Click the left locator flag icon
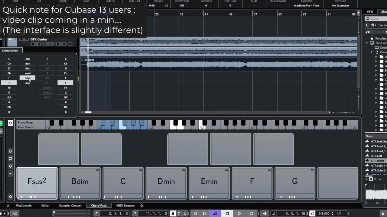Image resolution: width=387 pixels, height=217 pixels. [x=96, y=213]
